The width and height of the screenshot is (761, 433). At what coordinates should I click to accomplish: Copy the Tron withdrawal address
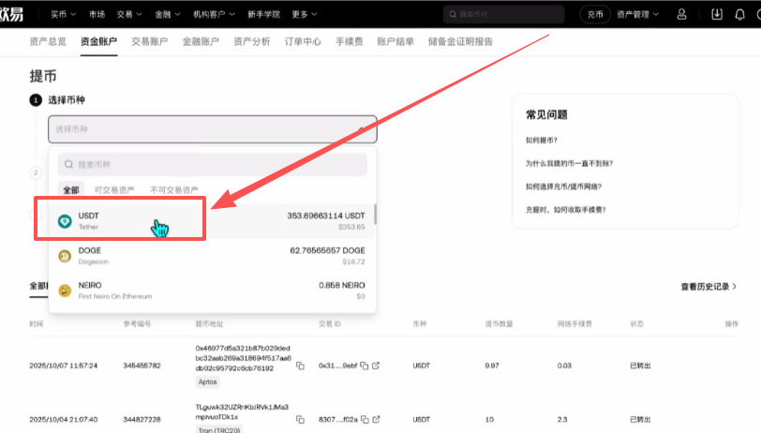point(301,419)
